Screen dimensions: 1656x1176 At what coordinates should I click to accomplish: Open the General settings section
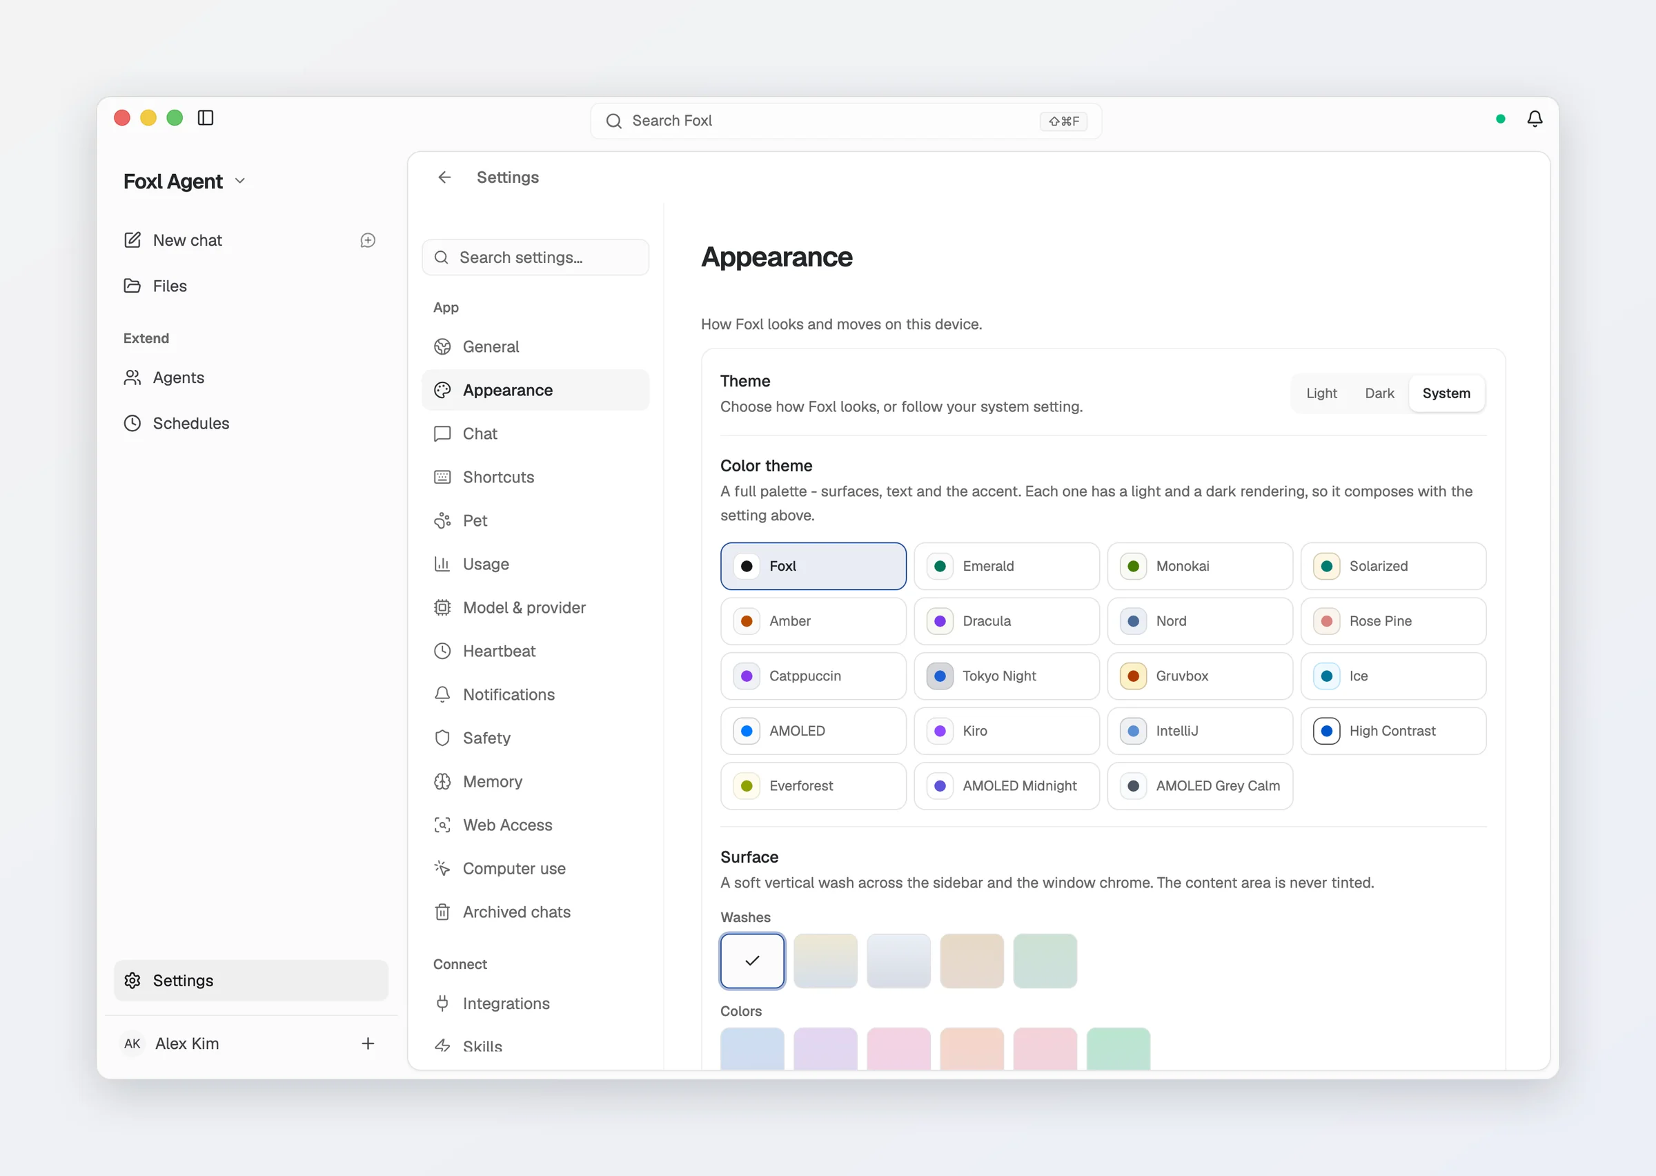(535, 347)
